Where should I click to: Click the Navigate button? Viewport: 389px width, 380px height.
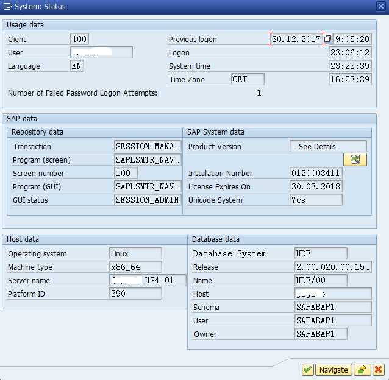click(334, 370)
